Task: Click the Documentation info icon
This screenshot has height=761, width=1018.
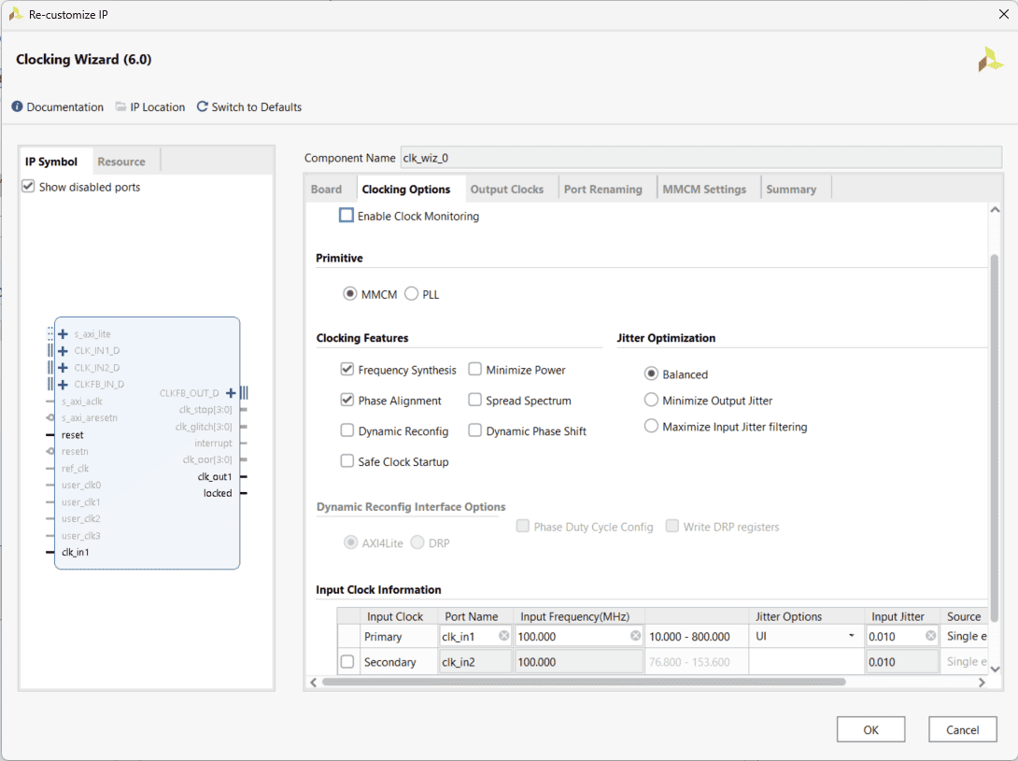Action: pos(17,107)
